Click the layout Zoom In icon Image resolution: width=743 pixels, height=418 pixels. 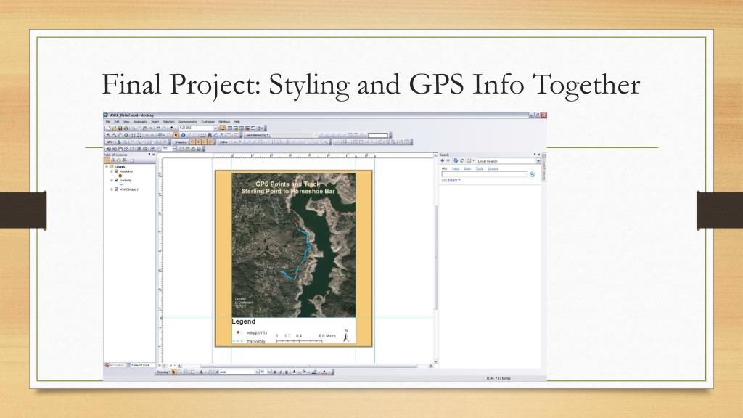pos(108,148)
